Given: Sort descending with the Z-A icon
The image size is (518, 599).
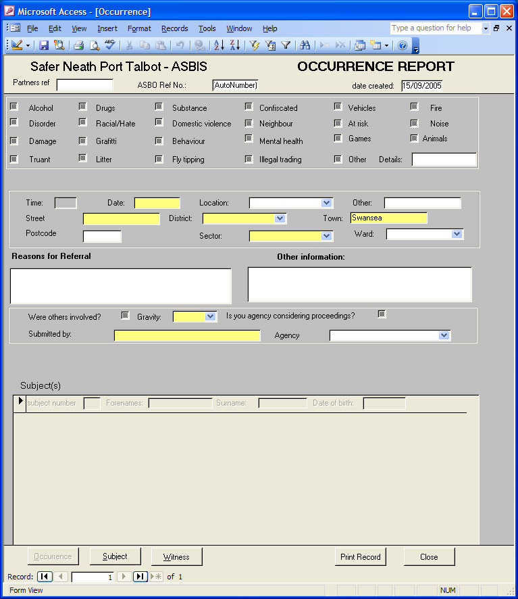Looking at the screenshot, I should [234, 45].
